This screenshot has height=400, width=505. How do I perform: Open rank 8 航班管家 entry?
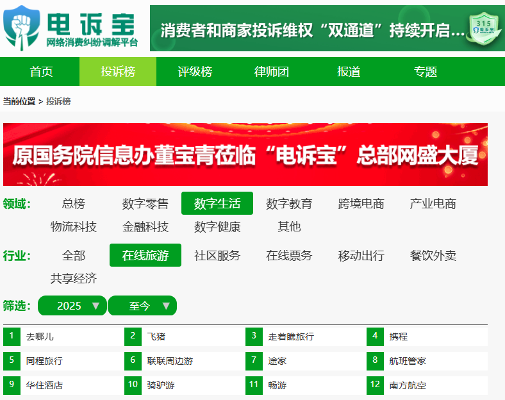427,361
